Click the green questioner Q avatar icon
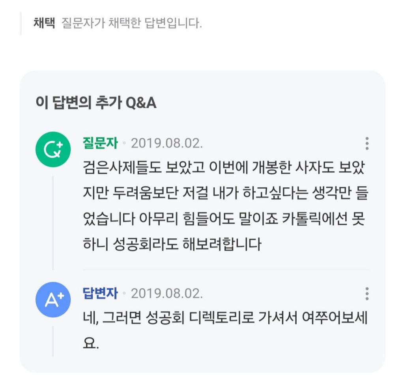 tap(53, 149)
